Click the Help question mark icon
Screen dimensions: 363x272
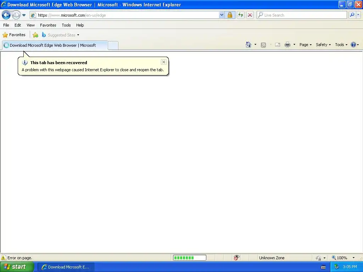pos(353,45)
